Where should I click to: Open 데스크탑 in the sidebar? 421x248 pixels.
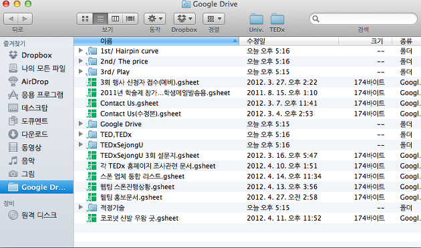tap(37, 108)
